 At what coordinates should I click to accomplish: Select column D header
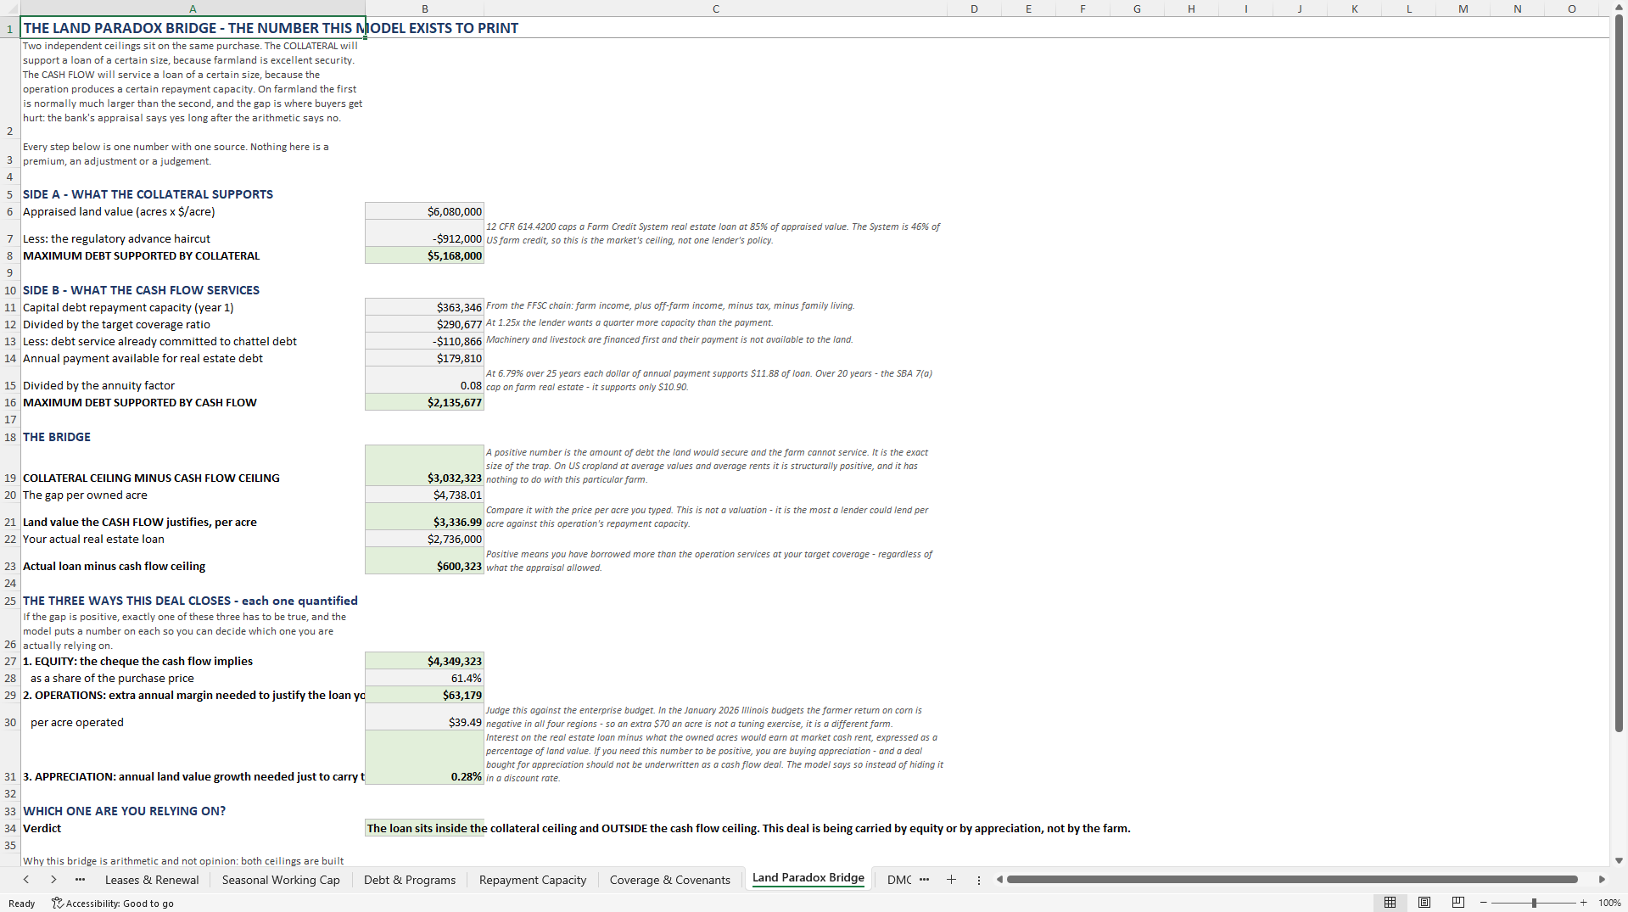click(x=974, y=8)
